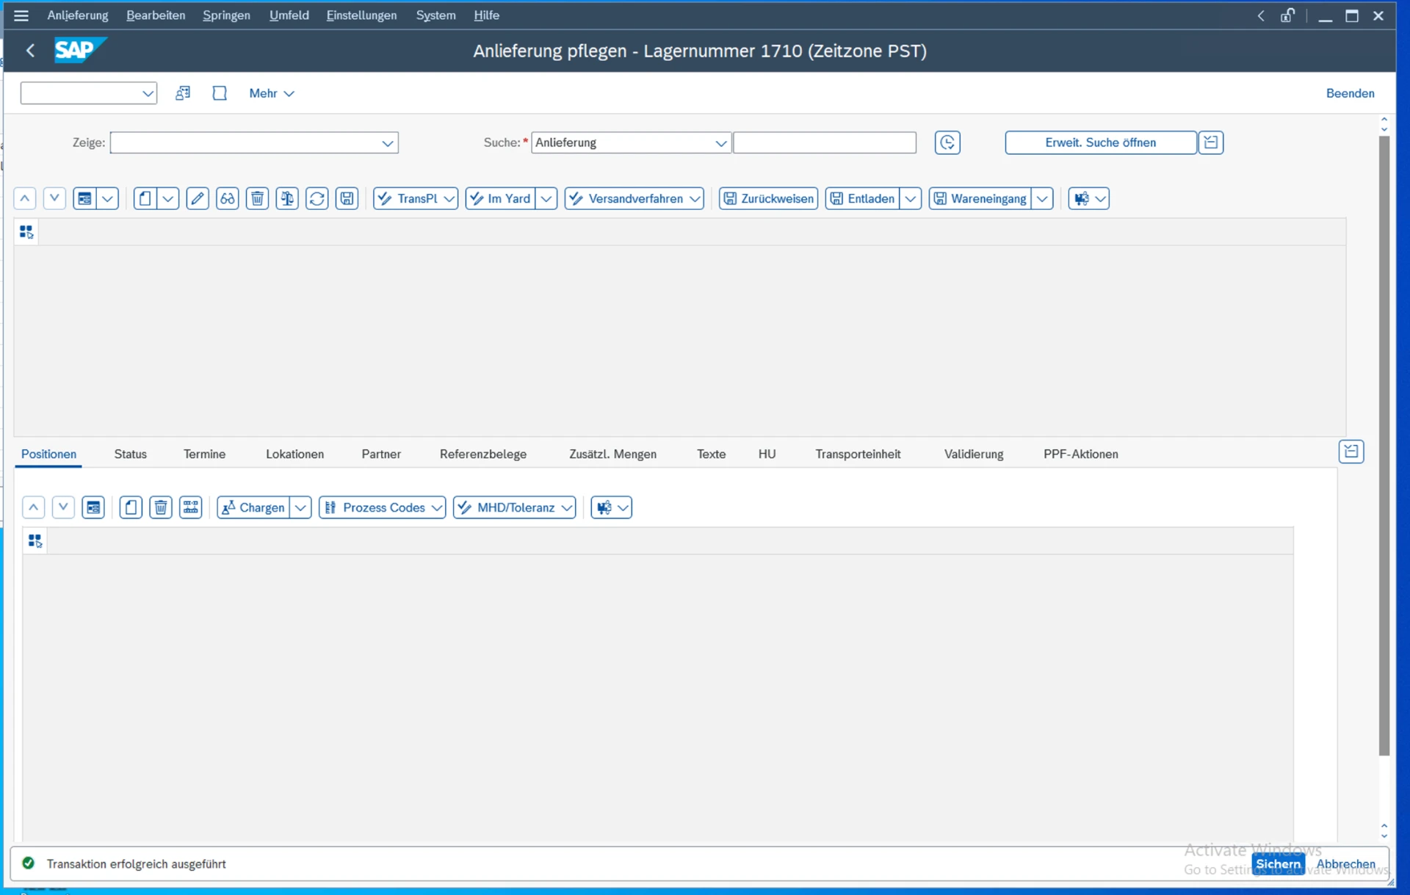The width and height of the screenshot is (1410, 895).
Task: Expand the Chargen dropdown arrow
Action: pyautogui.click(x=300, y=507)
